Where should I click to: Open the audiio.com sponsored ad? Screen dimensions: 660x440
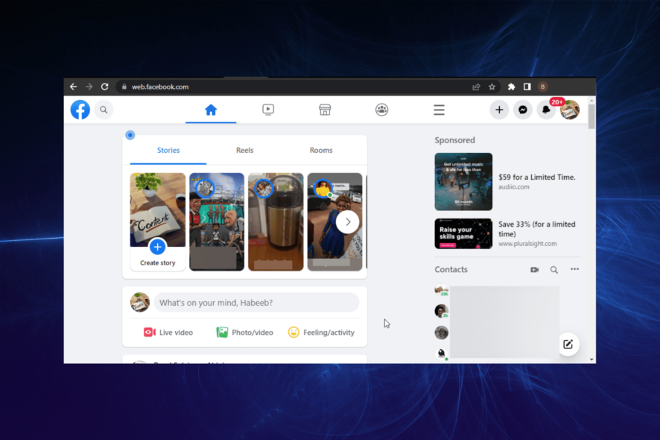(x=507, y=182)
